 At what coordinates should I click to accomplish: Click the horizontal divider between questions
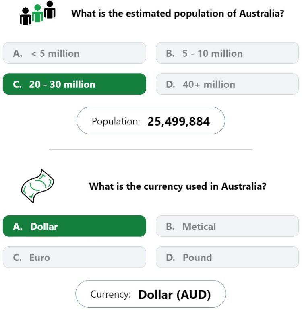[x=151, y=149]
